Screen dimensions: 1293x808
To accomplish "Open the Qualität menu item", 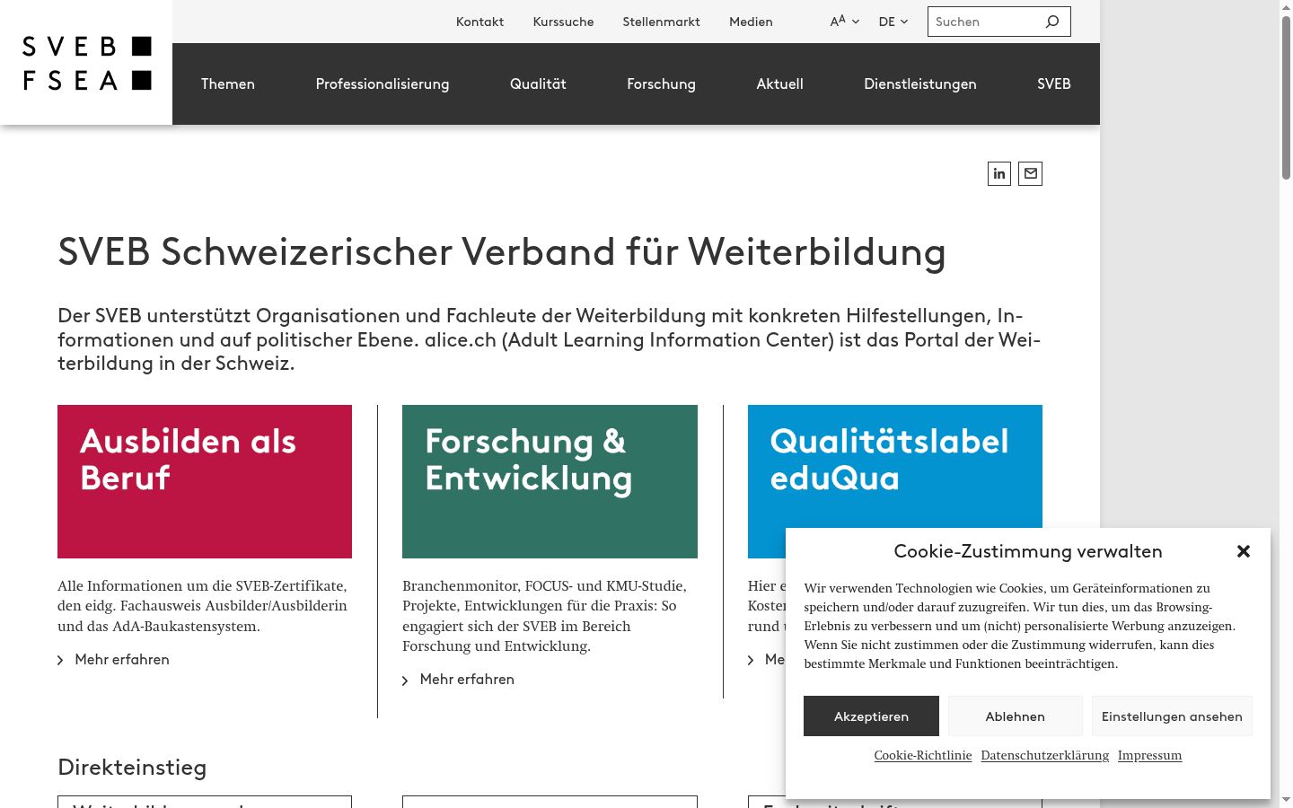I will pos(538,83).
